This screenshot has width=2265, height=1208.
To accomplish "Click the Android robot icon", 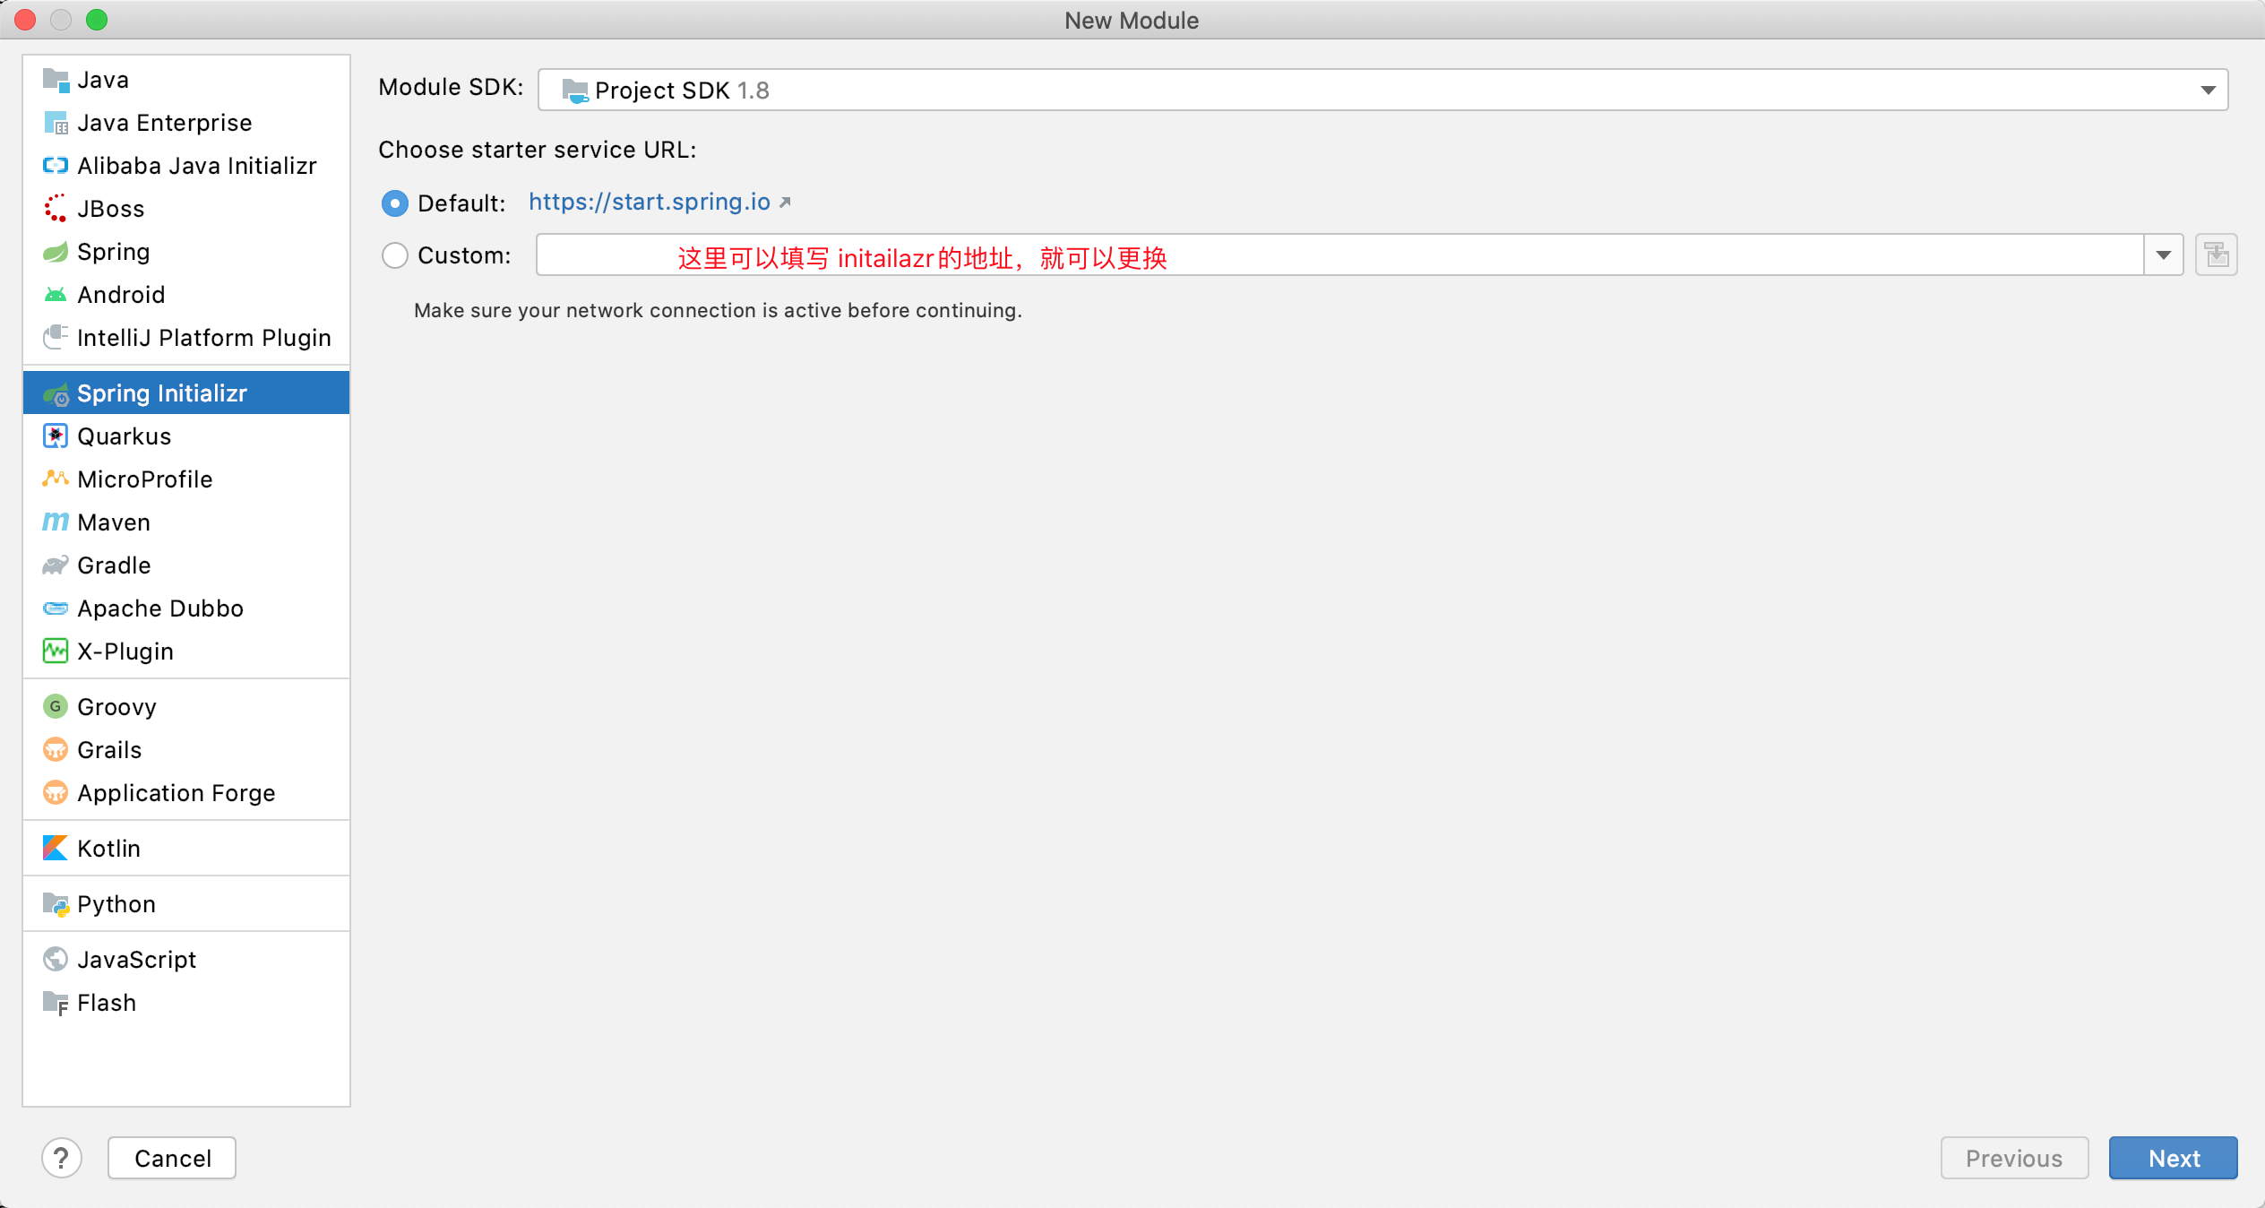I will (56, 295).
